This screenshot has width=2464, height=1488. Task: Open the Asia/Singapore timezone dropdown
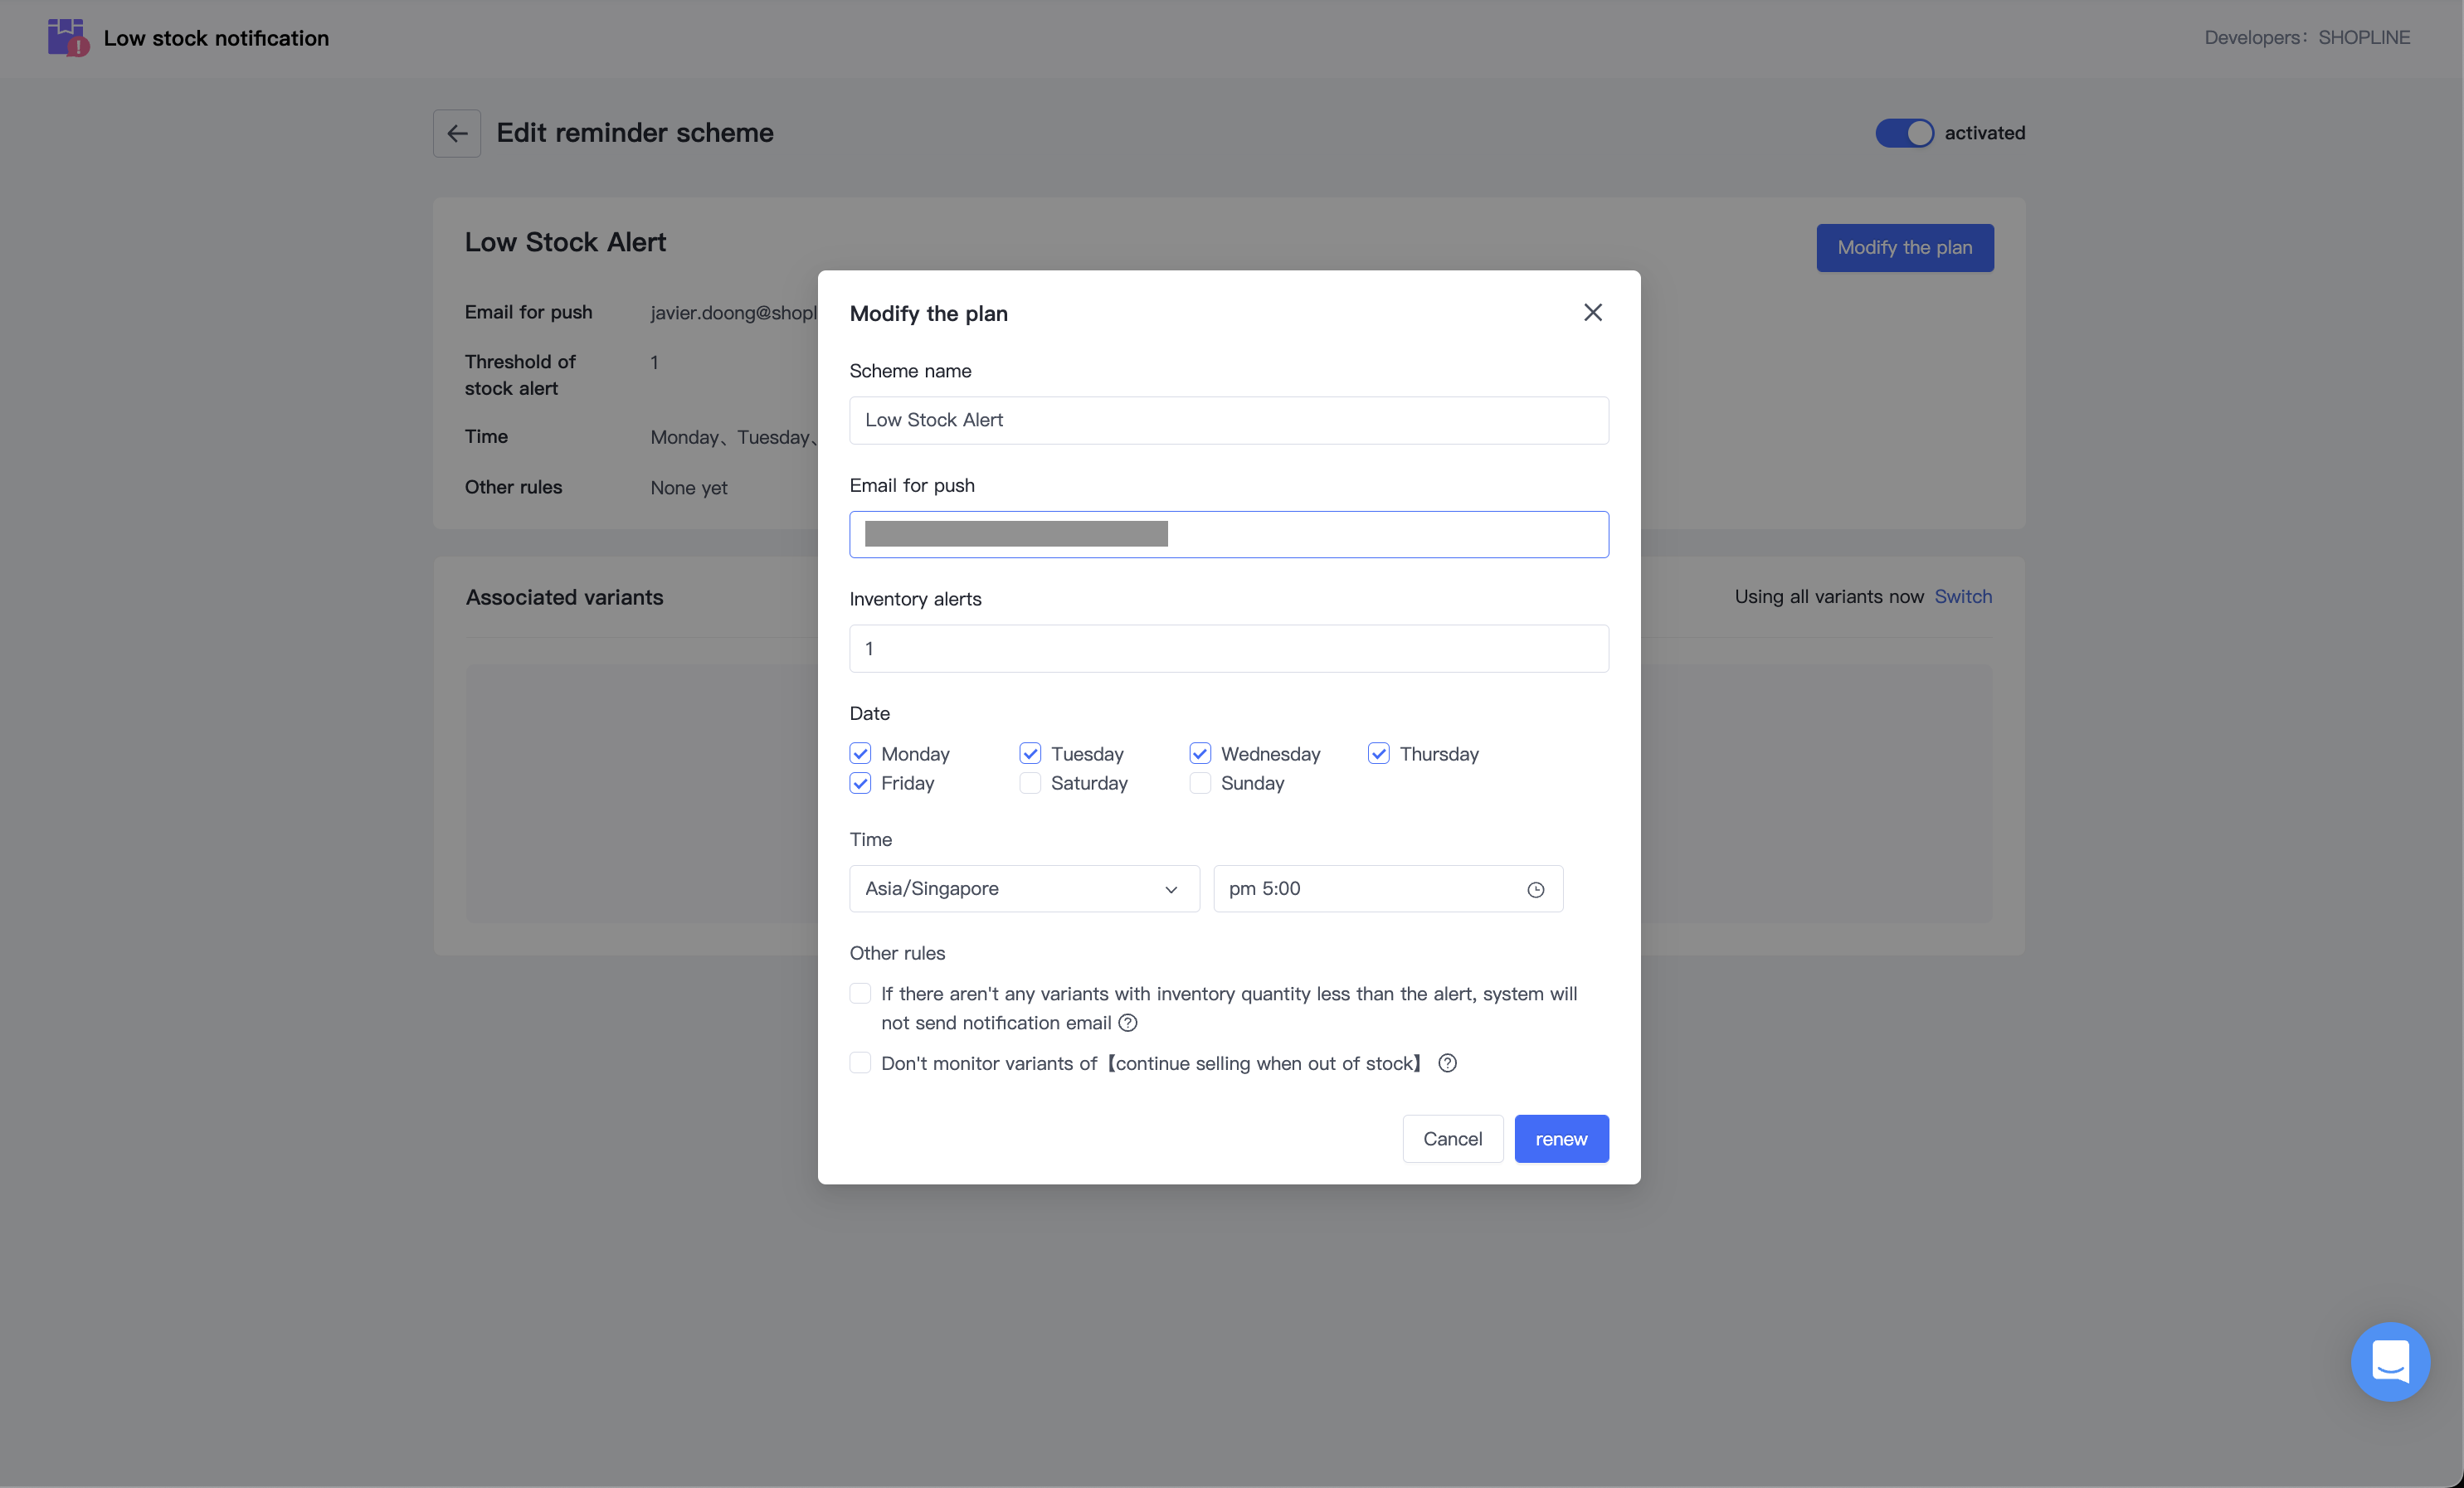(x=1023, y=889)
